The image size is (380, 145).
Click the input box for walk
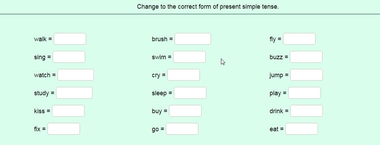(70, 39)
